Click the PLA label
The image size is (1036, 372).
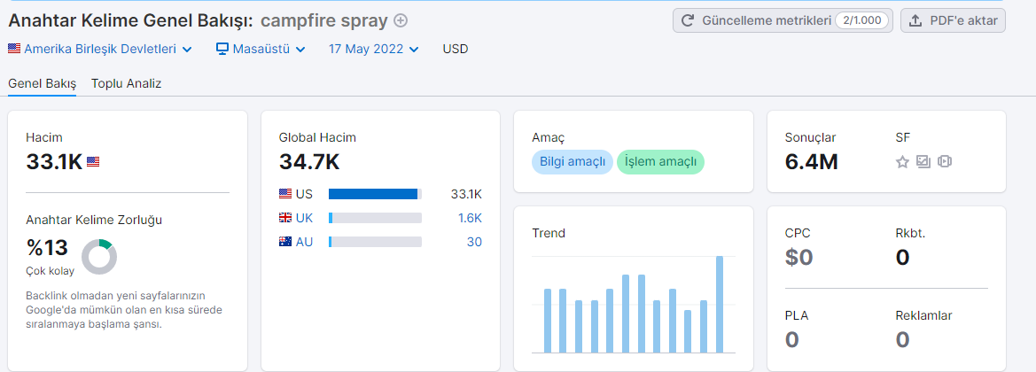(x=796, y=316)
